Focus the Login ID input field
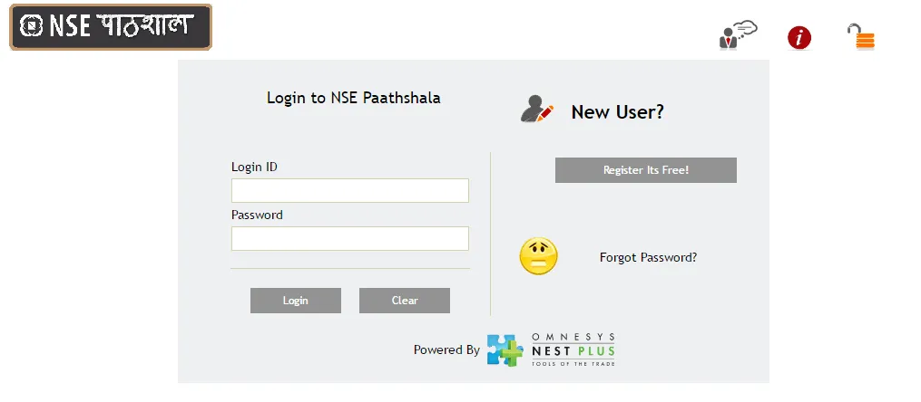The height and width of the screenshot is (402, 921). pos(349,190)
